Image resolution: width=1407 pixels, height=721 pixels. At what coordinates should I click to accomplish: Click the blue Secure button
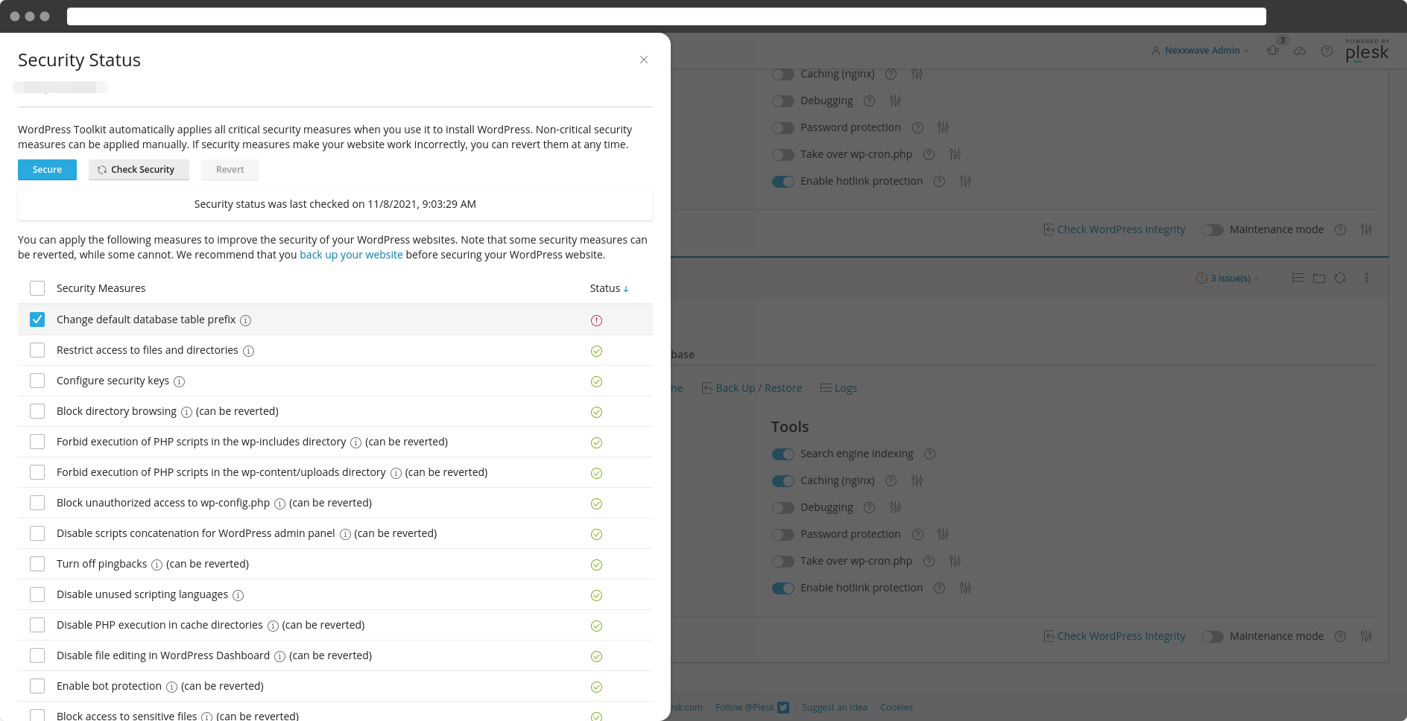tap(47, 170)
